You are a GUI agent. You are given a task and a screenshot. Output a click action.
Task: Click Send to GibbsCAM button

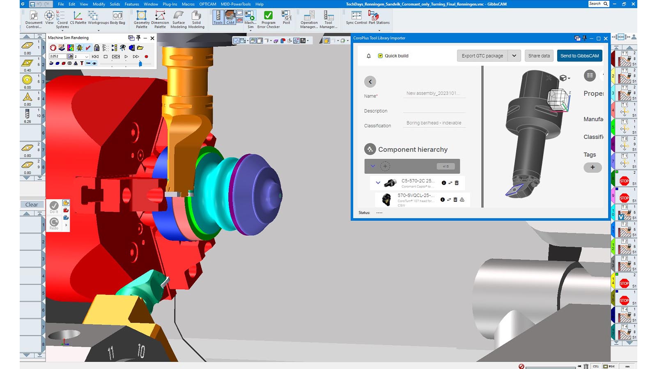579,56
